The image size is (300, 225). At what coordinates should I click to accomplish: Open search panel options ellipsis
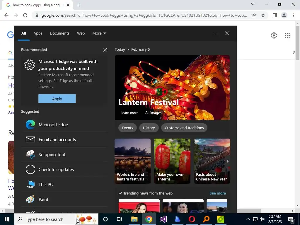pyautogui.click(x=215, y=33)
